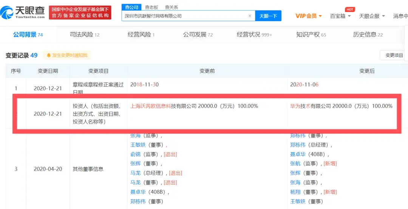
Task: Open 张辉 (董事) link in 变更后 column
Action: 295,173
